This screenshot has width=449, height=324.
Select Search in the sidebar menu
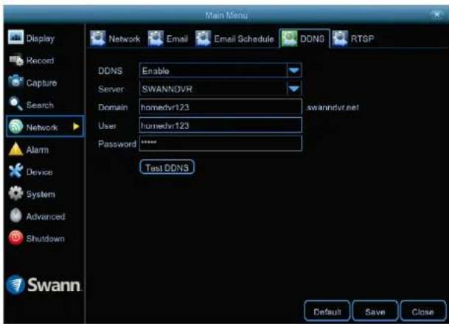(x=40, y=105)
